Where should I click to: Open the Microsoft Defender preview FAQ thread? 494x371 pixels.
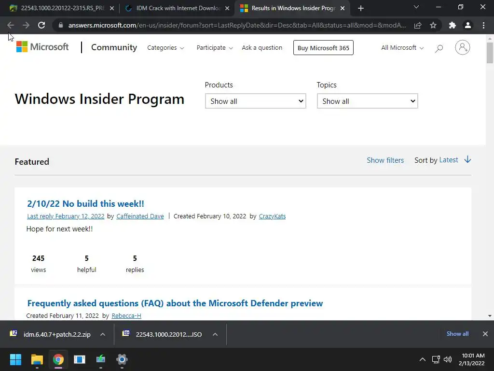click(175, 303)
